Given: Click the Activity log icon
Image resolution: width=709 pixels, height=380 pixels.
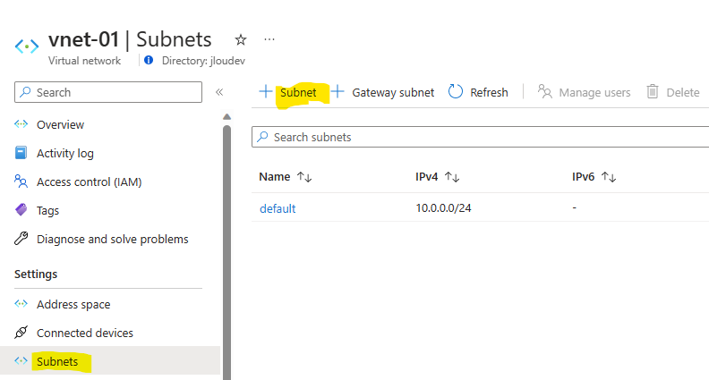Looking at the screenshot, I should tap(21, 153).
